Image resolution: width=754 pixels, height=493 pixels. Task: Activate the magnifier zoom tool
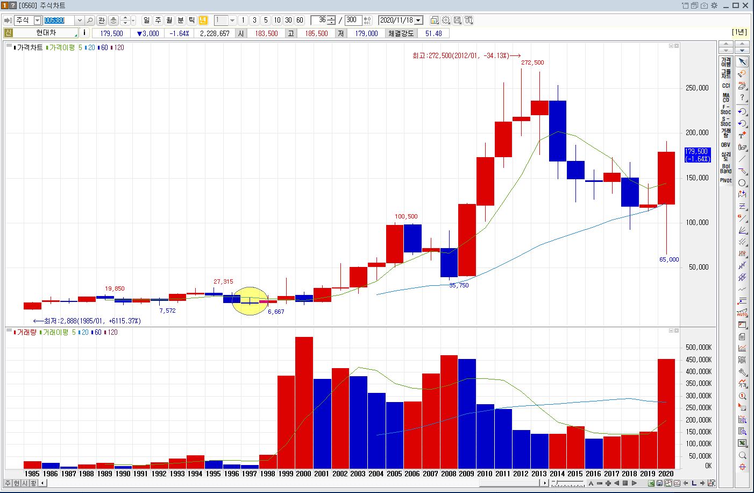click(742, 455)
